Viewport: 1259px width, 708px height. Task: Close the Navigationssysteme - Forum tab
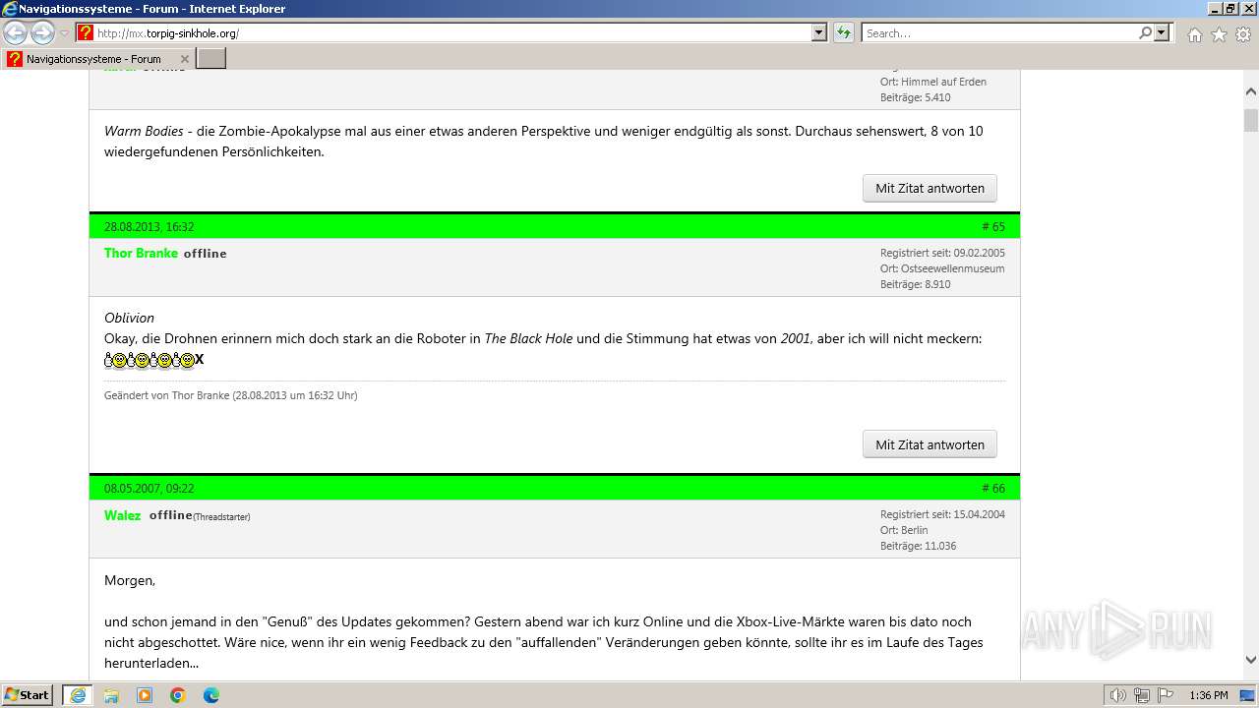[x=185, y=59]
